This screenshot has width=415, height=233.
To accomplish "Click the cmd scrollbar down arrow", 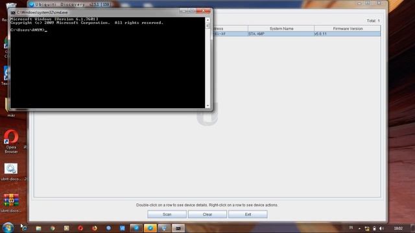I will tap(207, 105).
